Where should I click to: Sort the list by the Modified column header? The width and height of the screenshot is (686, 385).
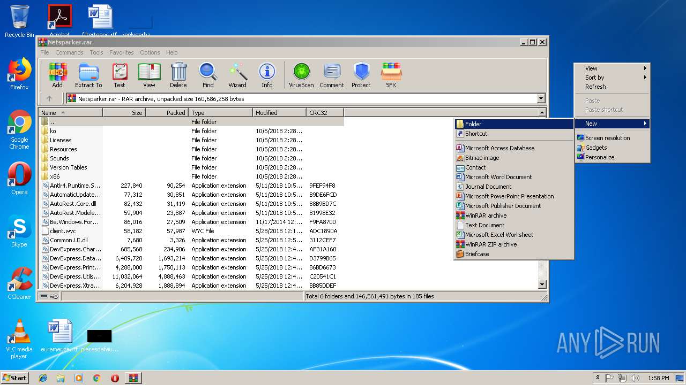point(279,113)
